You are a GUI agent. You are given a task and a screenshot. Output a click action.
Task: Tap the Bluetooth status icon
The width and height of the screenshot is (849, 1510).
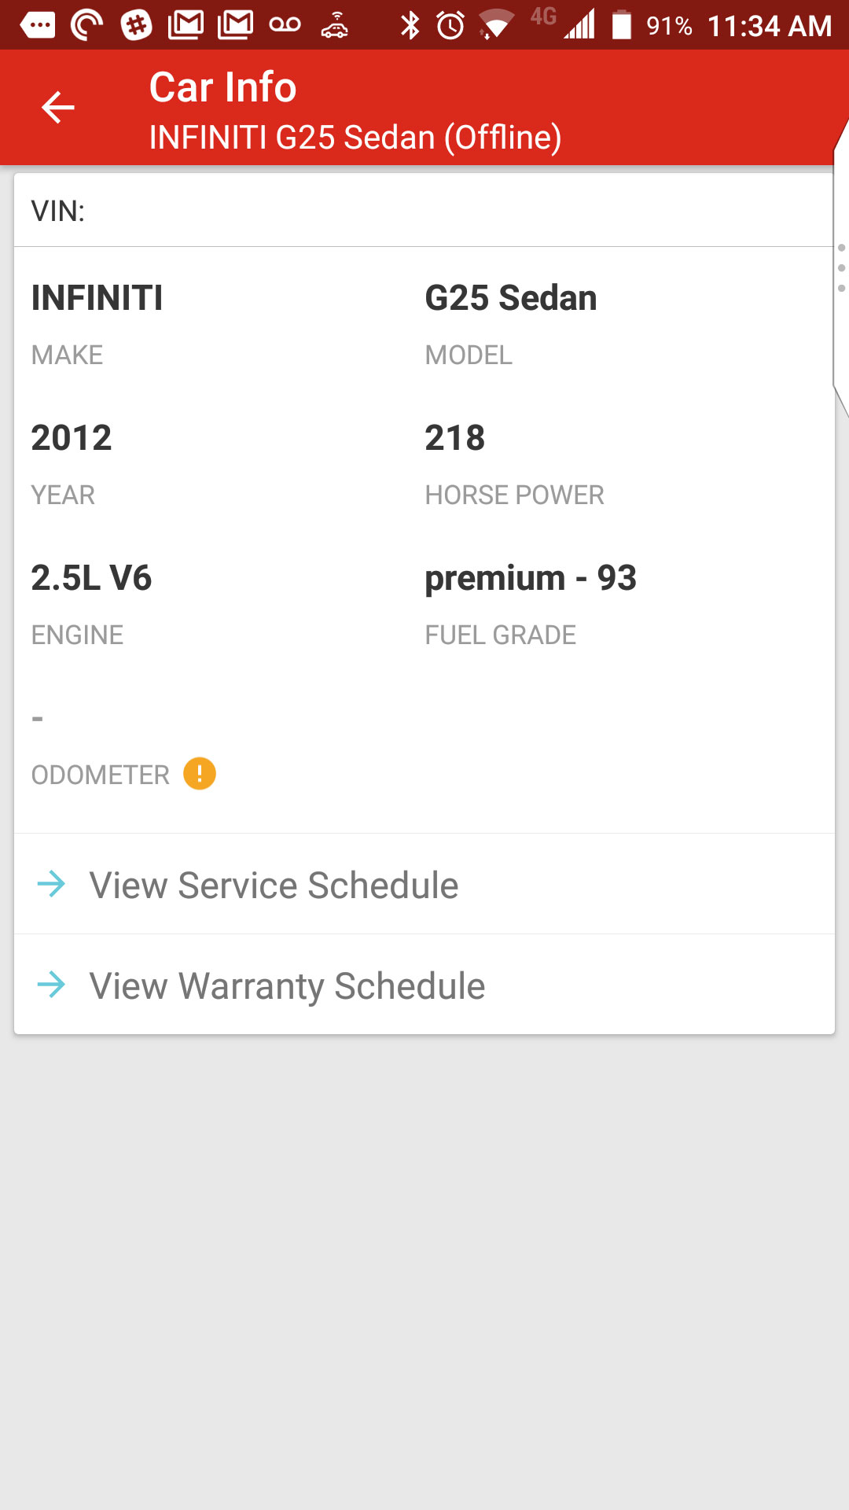(410, 25)
